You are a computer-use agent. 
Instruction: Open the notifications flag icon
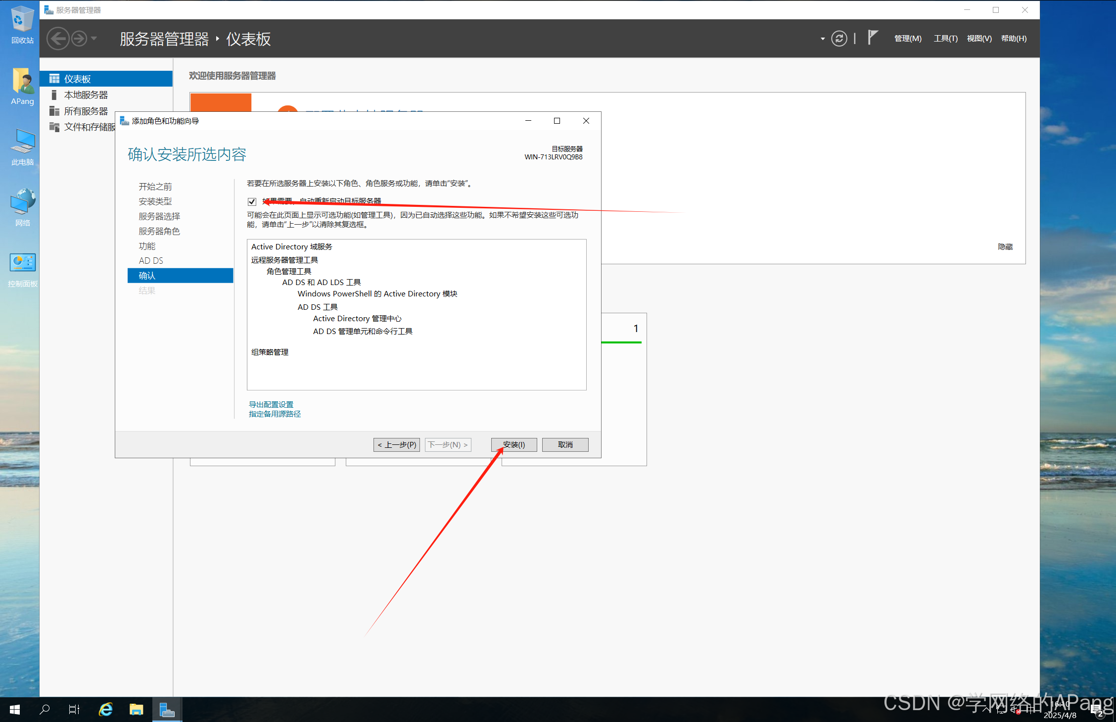coord(873,38)
